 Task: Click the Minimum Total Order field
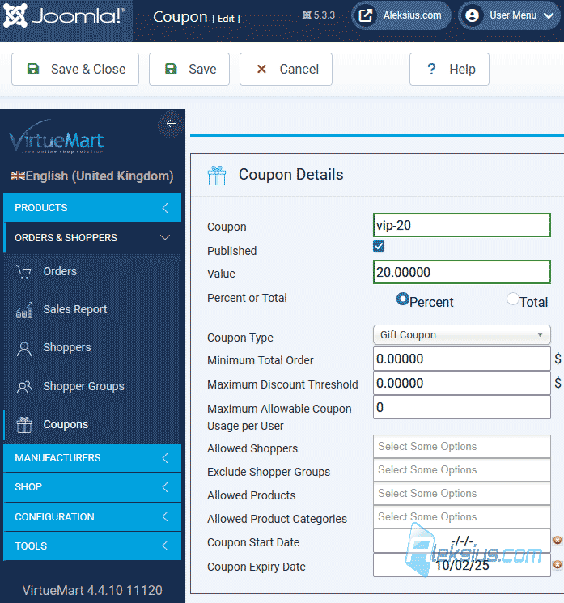(462, 359)
